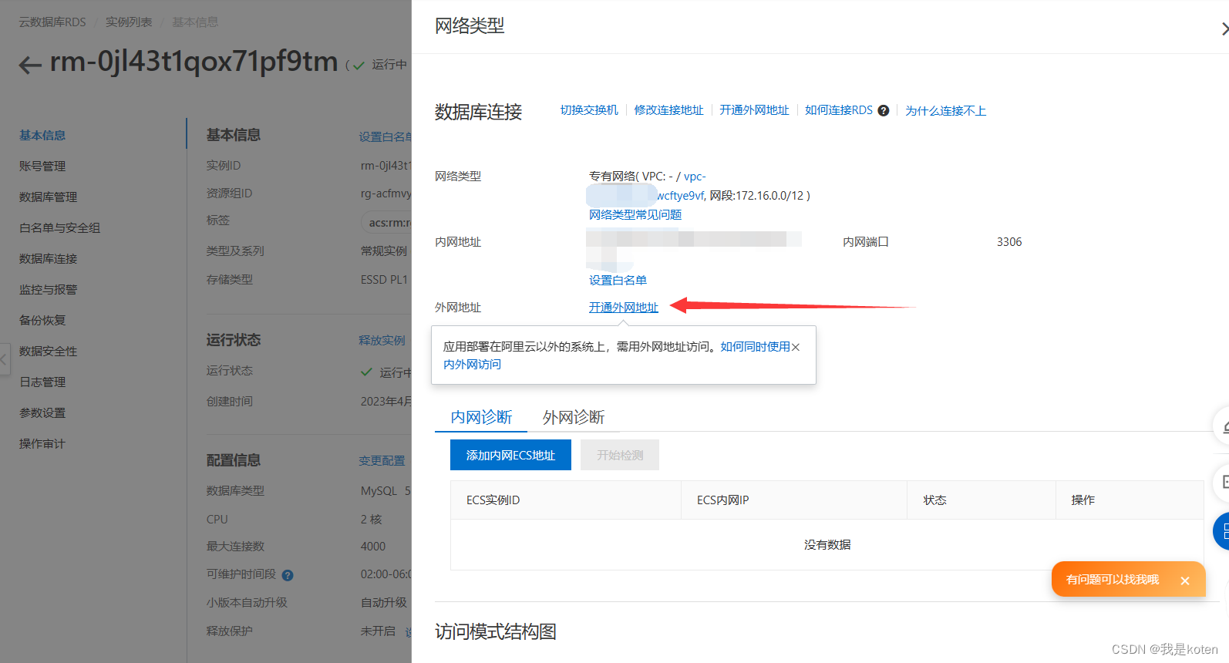
Task: Open the 切换交换机 link
Action: tap(589, 110)
